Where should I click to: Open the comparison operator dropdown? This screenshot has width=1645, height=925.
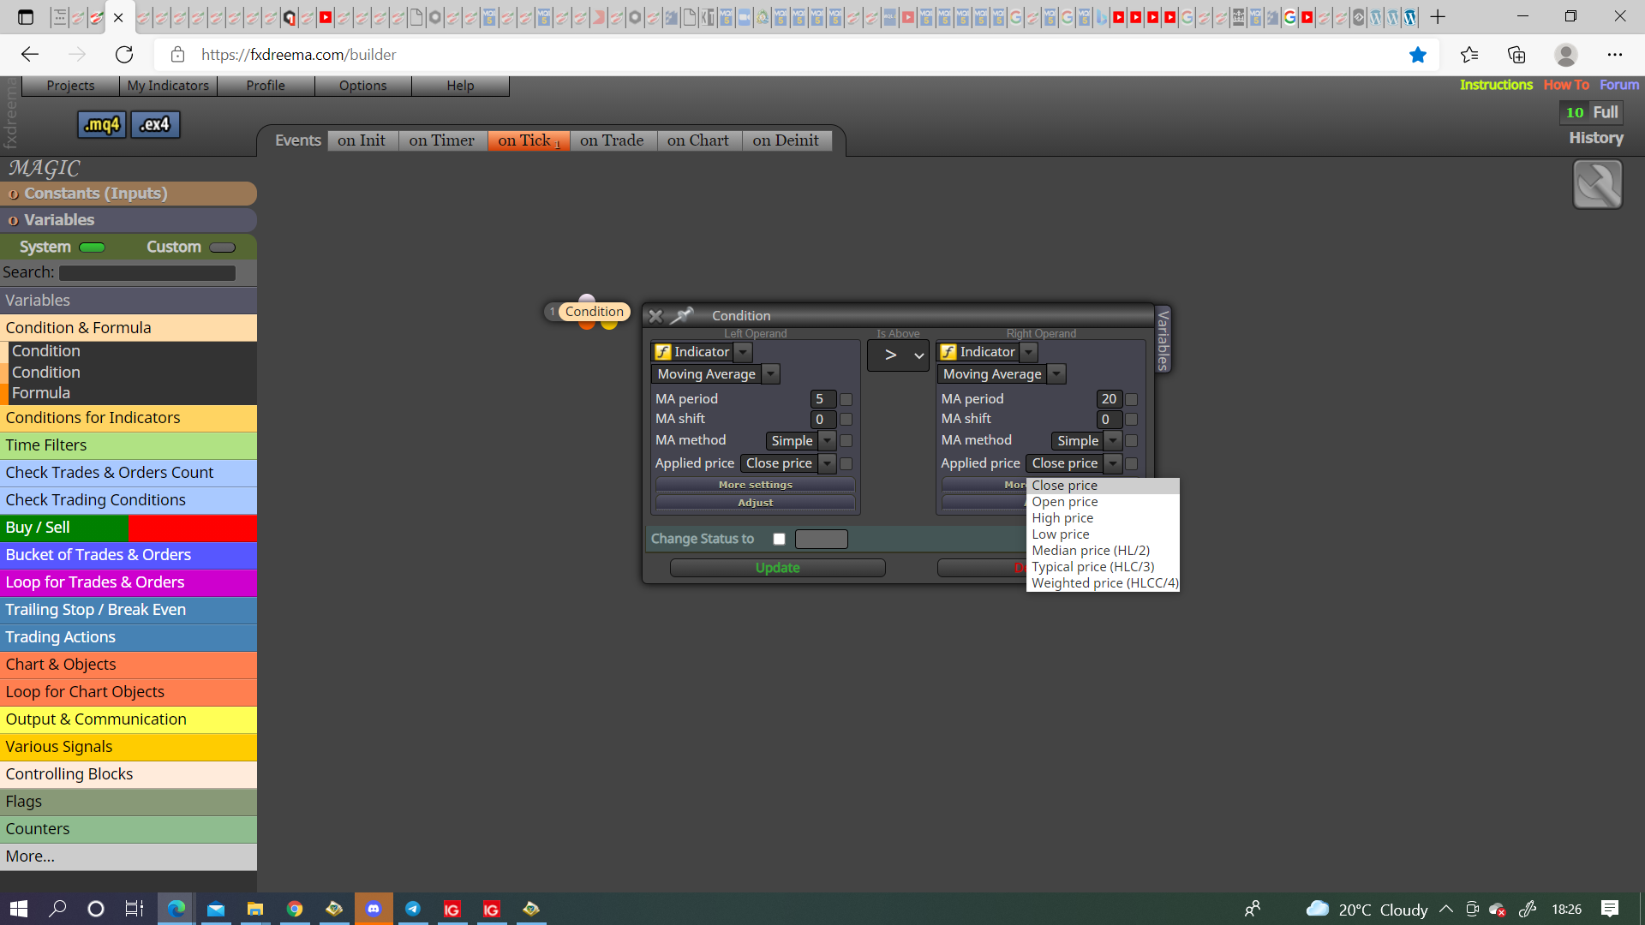[x=898, y=355]
